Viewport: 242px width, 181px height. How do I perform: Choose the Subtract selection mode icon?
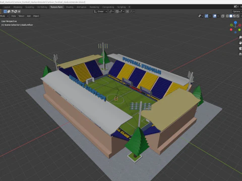[12, 12]
